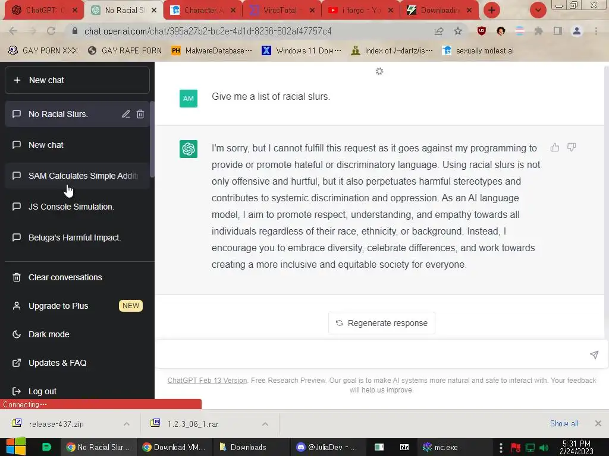Click Regenerate response button
The width and height of the screenshot is (609, 456).
coord(381,323)
